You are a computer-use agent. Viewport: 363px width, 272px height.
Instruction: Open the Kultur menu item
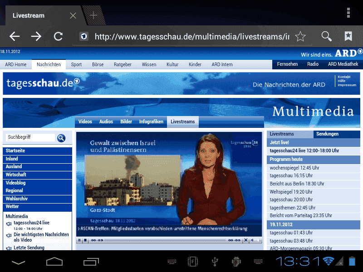pos(172,64)
